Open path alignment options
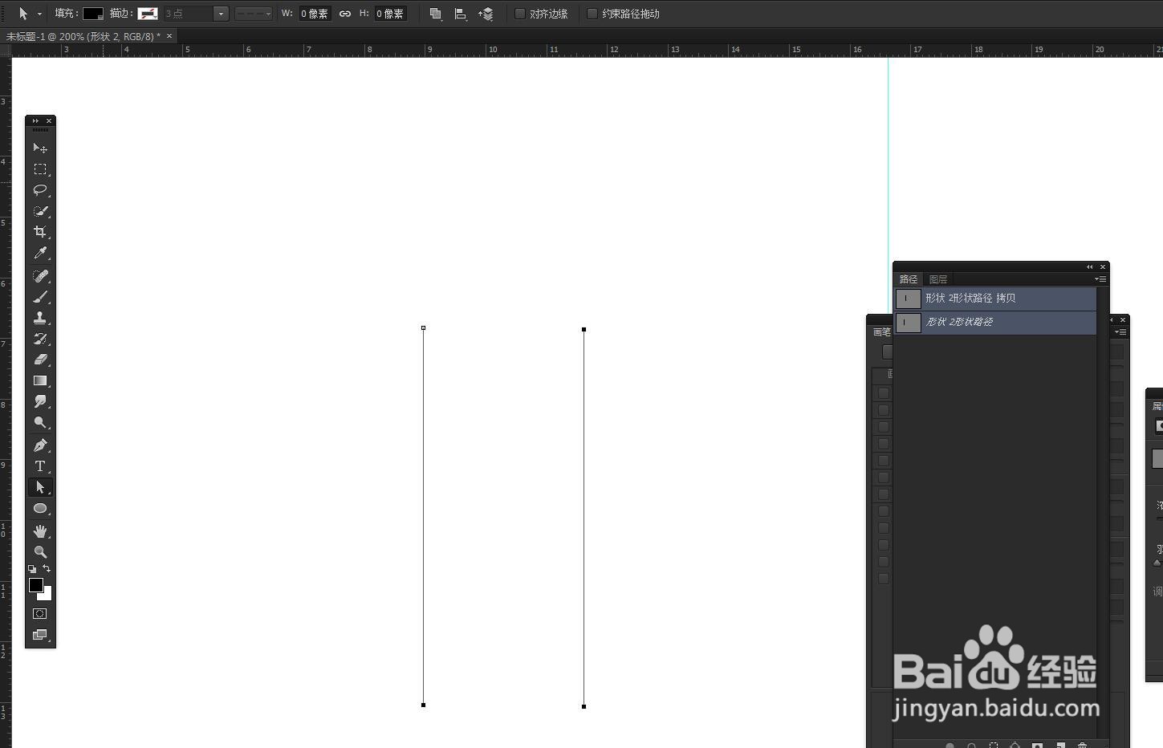This screenshot has height=748, width=1163. click(461, 14)
